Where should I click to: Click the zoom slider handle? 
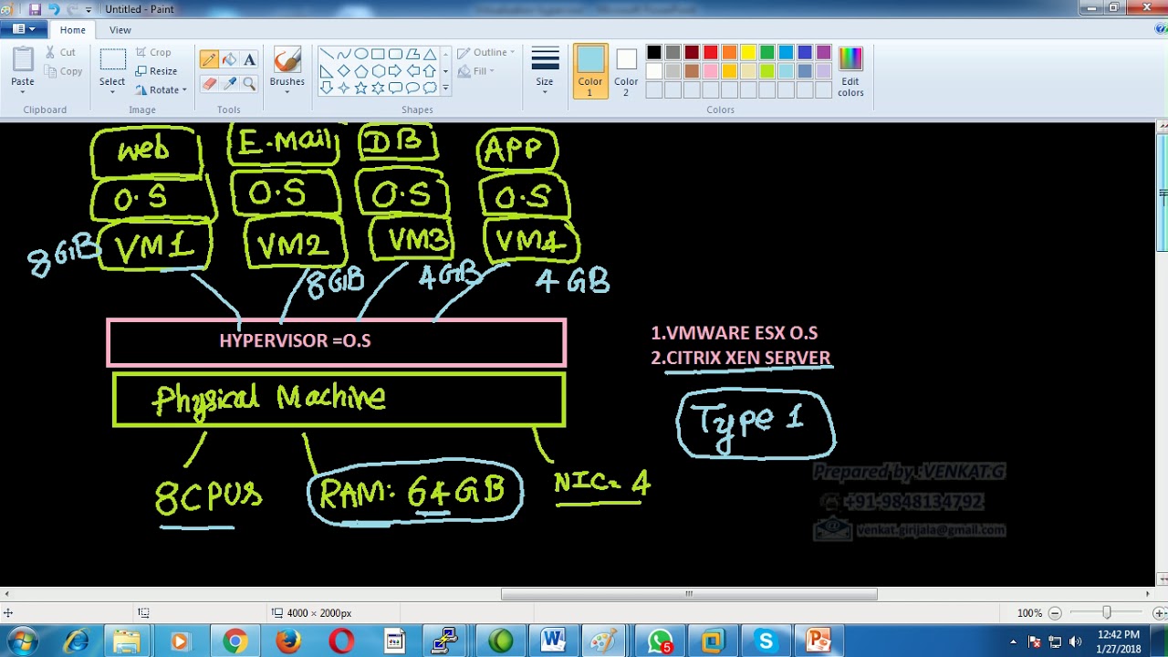(x=1107, y=613)
